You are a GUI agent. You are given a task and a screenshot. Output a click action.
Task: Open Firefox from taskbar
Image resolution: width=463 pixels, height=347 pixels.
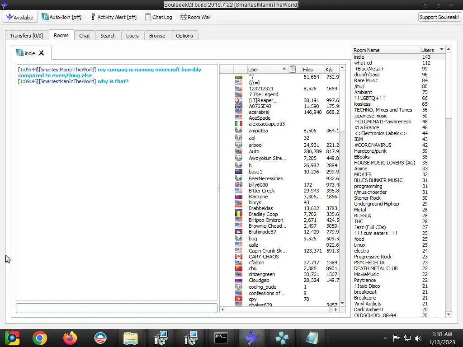pos(70,338)
